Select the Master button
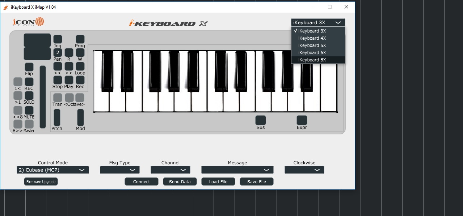 tap(29, 124)
